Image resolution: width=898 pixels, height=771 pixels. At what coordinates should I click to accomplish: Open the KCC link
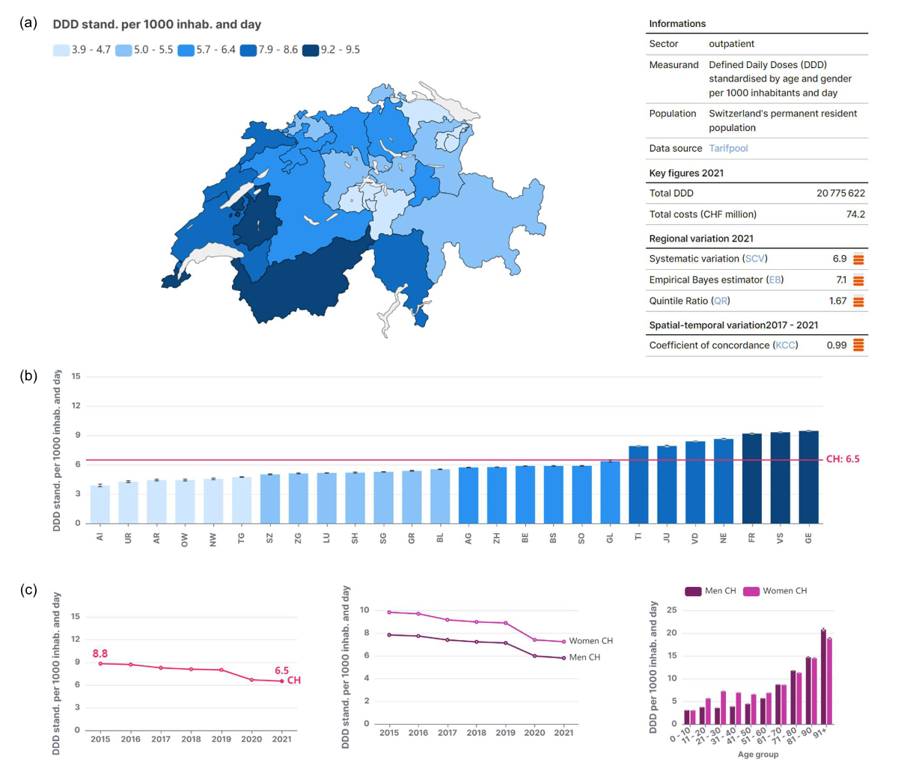tap(785, 345)
